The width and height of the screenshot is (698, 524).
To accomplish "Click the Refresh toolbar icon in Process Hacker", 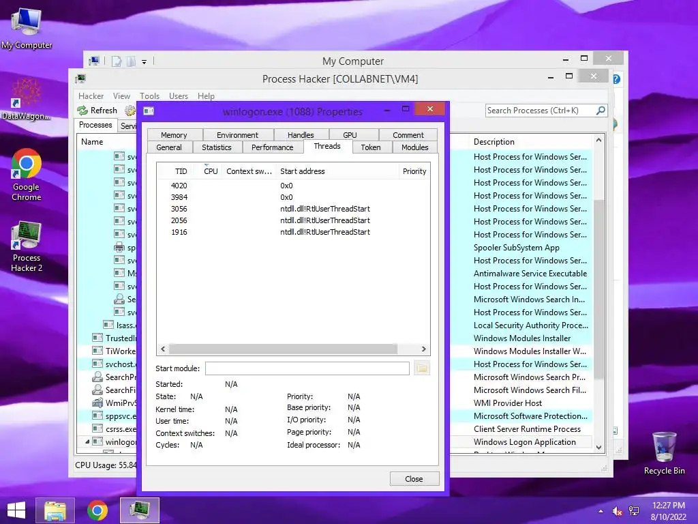I will pos(82,110).
